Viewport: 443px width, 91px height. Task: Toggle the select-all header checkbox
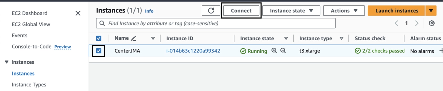click(98, 38)
